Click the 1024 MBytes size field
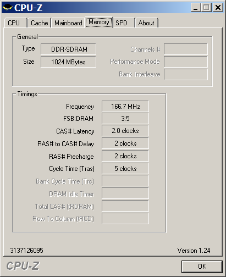The image size is (226, 277). point(68,62)
